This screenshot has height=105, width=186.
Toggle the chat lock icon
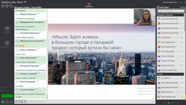[x=22, y=101]
